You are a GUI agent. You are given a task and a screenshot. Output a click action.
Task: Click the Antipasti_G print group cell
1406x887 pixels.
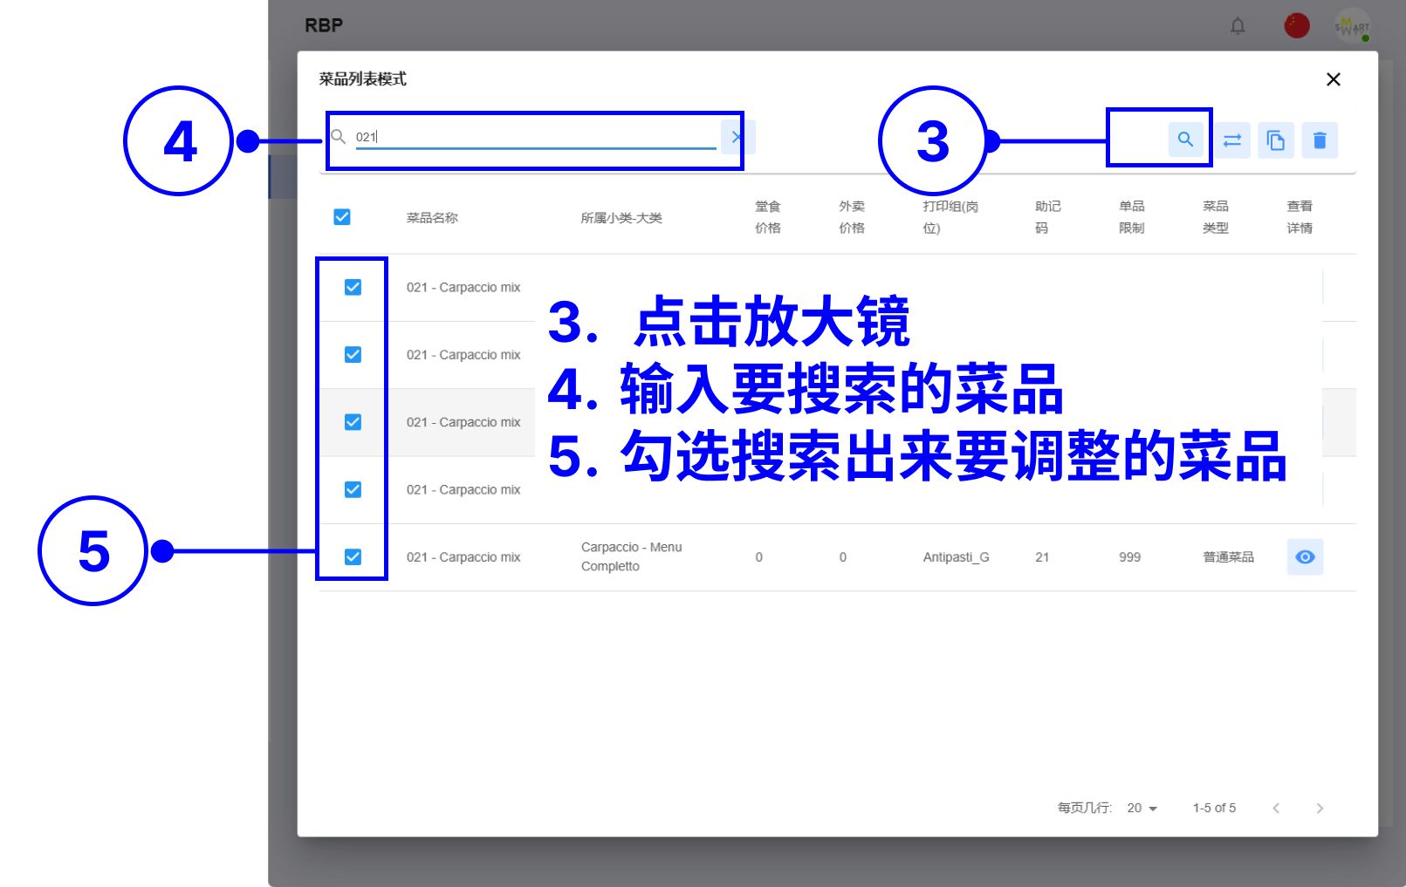[956, 557]
